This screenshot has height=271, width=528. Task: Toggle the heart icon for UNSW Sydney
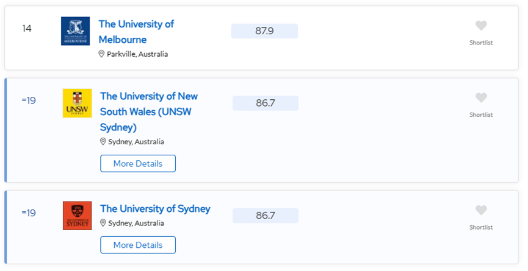pyautogui.click(x=481, y=97)
